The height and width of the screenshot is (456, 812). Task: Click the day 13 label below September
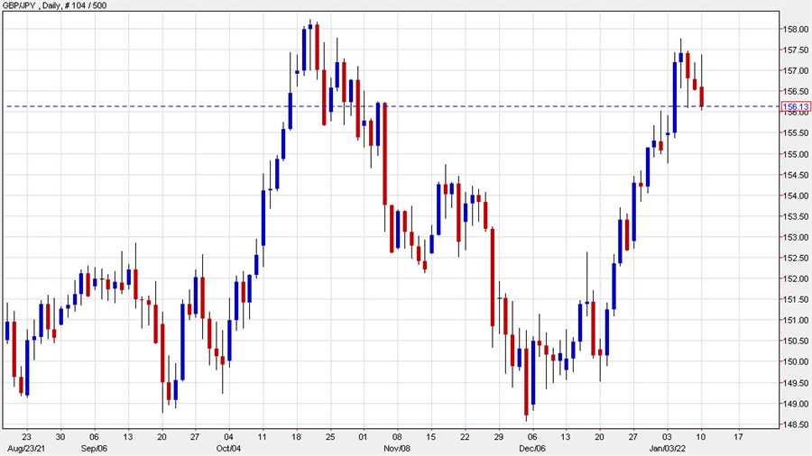127,437
